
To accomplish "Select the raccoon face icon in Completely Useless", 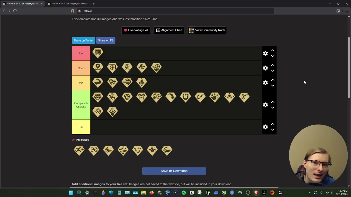I will click(98, 97).
